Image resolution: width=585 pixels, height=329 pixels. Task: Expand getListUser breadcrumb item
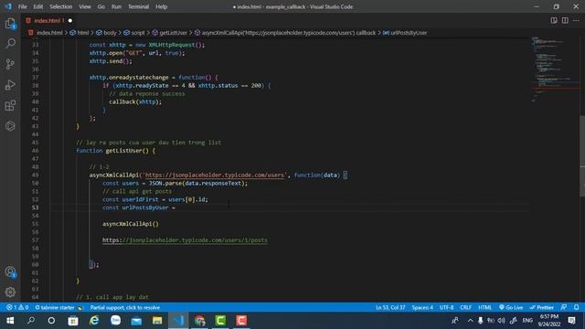click(x=170, y=33)
